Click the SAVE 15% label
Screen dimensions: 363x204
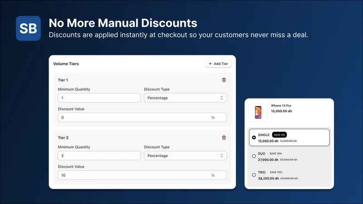[x=276, y=172]
